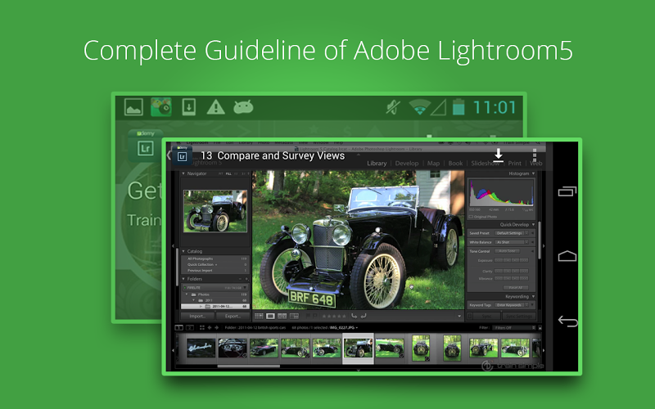The width and height of the screenshot is (655, 409).
Task: Click the Export button
Action: [x=233, y=317]
